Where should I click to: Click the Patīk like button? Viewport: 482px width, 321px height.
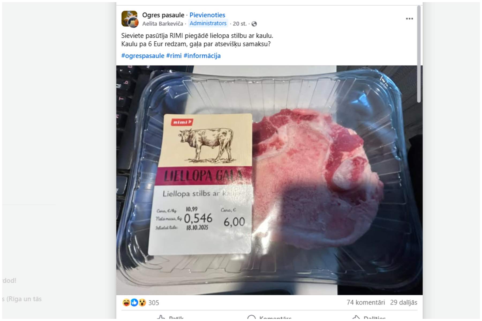170,318
